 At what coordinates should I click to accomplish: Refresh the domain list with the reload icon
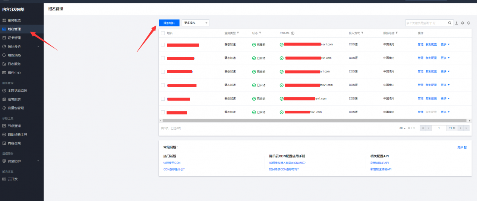click(469, 23)
